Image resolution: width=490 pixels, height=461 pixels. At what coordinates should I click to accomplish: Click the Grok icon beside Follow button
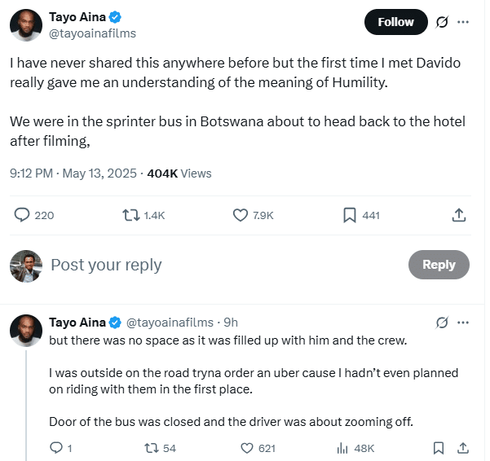coord(443,22)
